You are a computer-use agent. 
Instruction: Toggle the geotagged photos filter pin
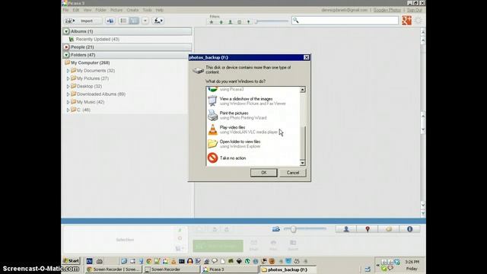click(249, 22)
